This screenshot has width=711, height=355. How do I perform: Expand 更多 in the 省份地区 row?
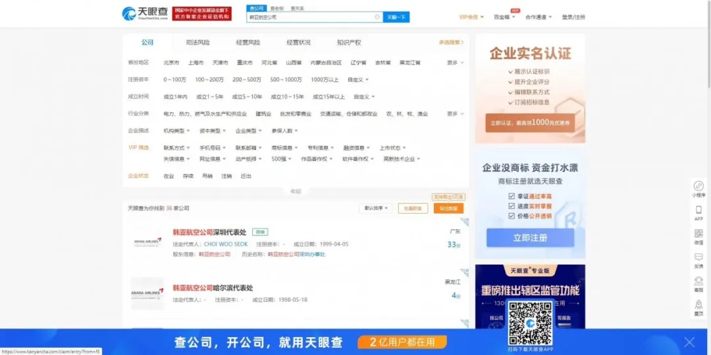(x=456, y=62)
